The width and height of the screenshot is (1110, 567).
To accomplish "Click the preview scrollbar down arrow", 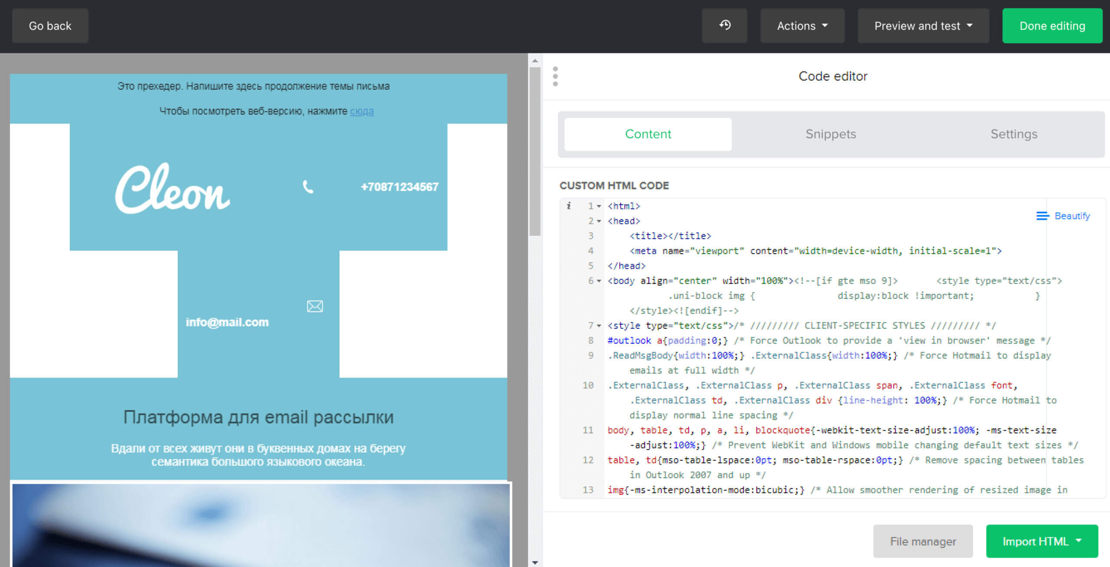I will pos(535,562).
